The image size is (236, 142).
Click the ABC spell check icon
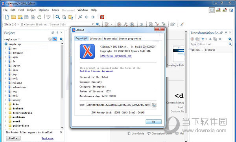coord(48,17)
